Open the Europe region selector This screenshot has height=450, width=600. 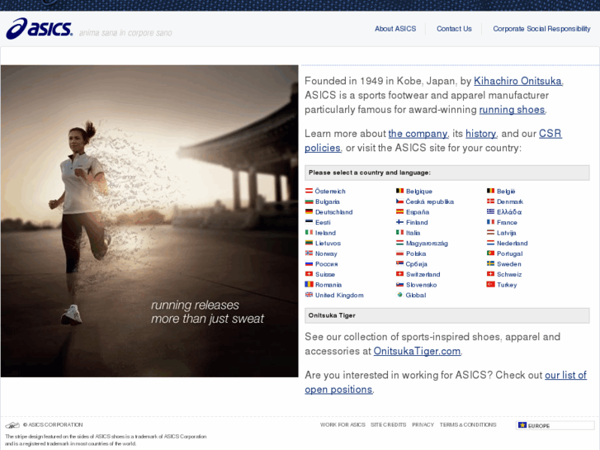tap(555, 425)
